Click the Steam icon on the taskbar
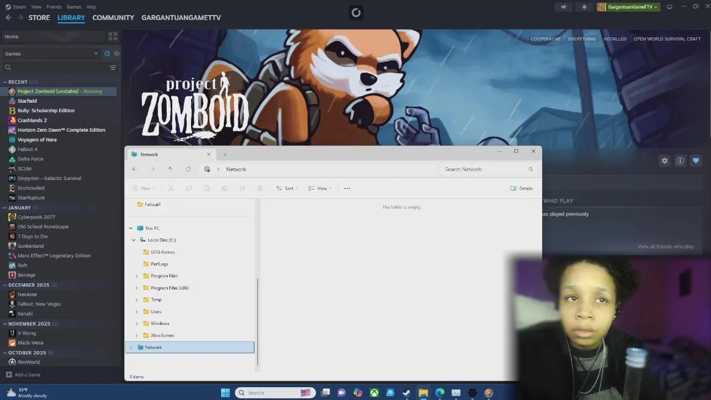 (x=407, y=393)
